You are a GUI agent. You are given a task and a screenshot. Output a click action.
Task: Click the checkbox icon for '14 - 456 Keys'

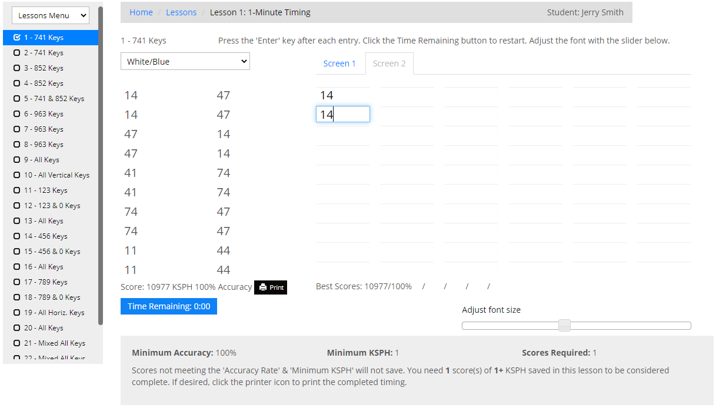tap(17, 236)
